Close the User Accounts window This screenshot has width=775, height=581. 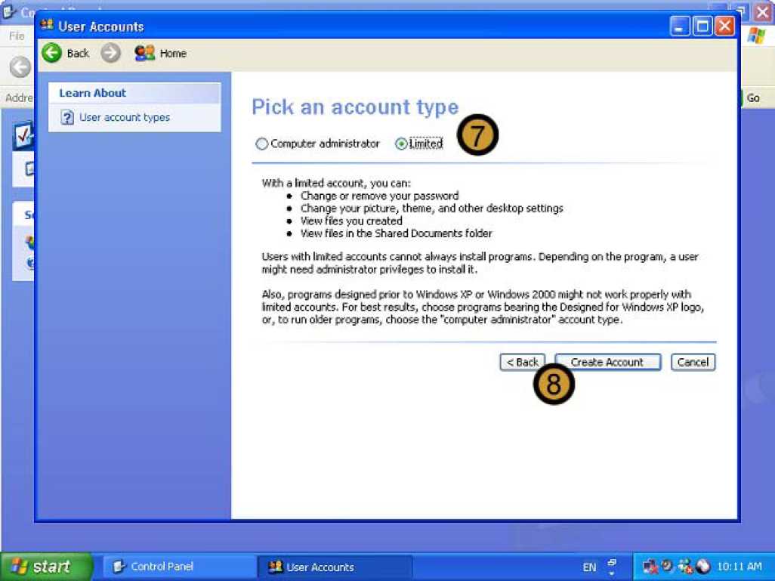tap(724, 26)
